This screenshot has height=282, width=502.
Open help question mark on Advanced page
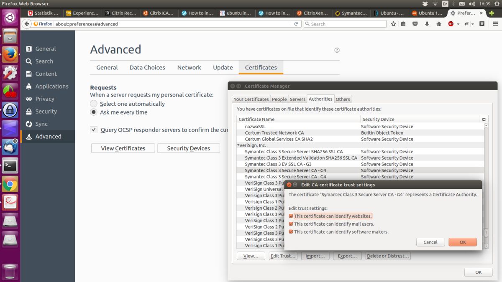pyautogui.click(x=337, y=50)
